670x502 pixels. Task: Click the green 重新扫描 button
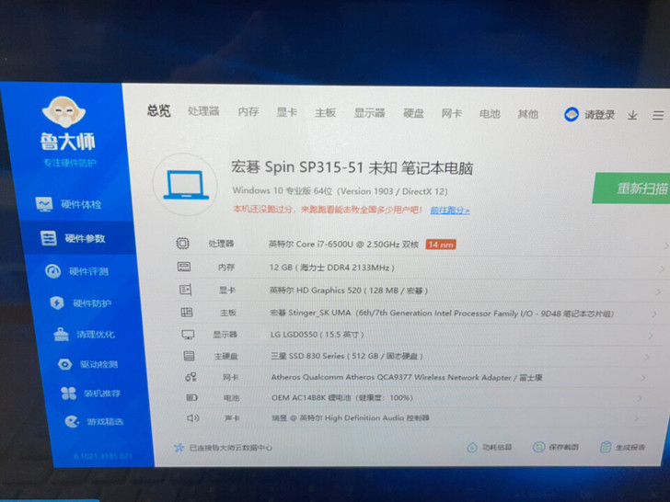[x=631, y=188]
